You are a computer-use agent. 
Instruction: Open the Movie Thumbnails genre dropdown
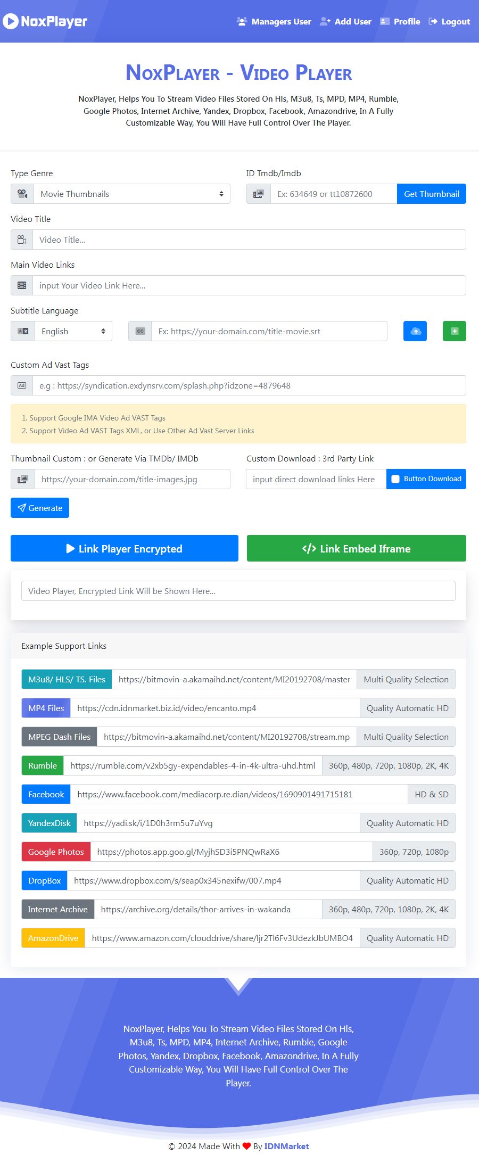pyautogui.click(x=132, y=194)
